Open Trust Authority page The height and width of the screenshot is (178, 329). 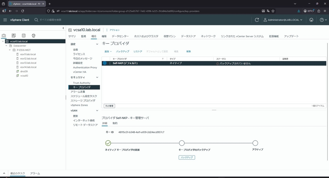(82, 83)
